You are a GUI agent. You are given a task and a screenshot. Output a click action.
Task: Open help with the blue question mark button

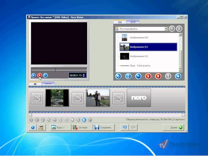32,127
